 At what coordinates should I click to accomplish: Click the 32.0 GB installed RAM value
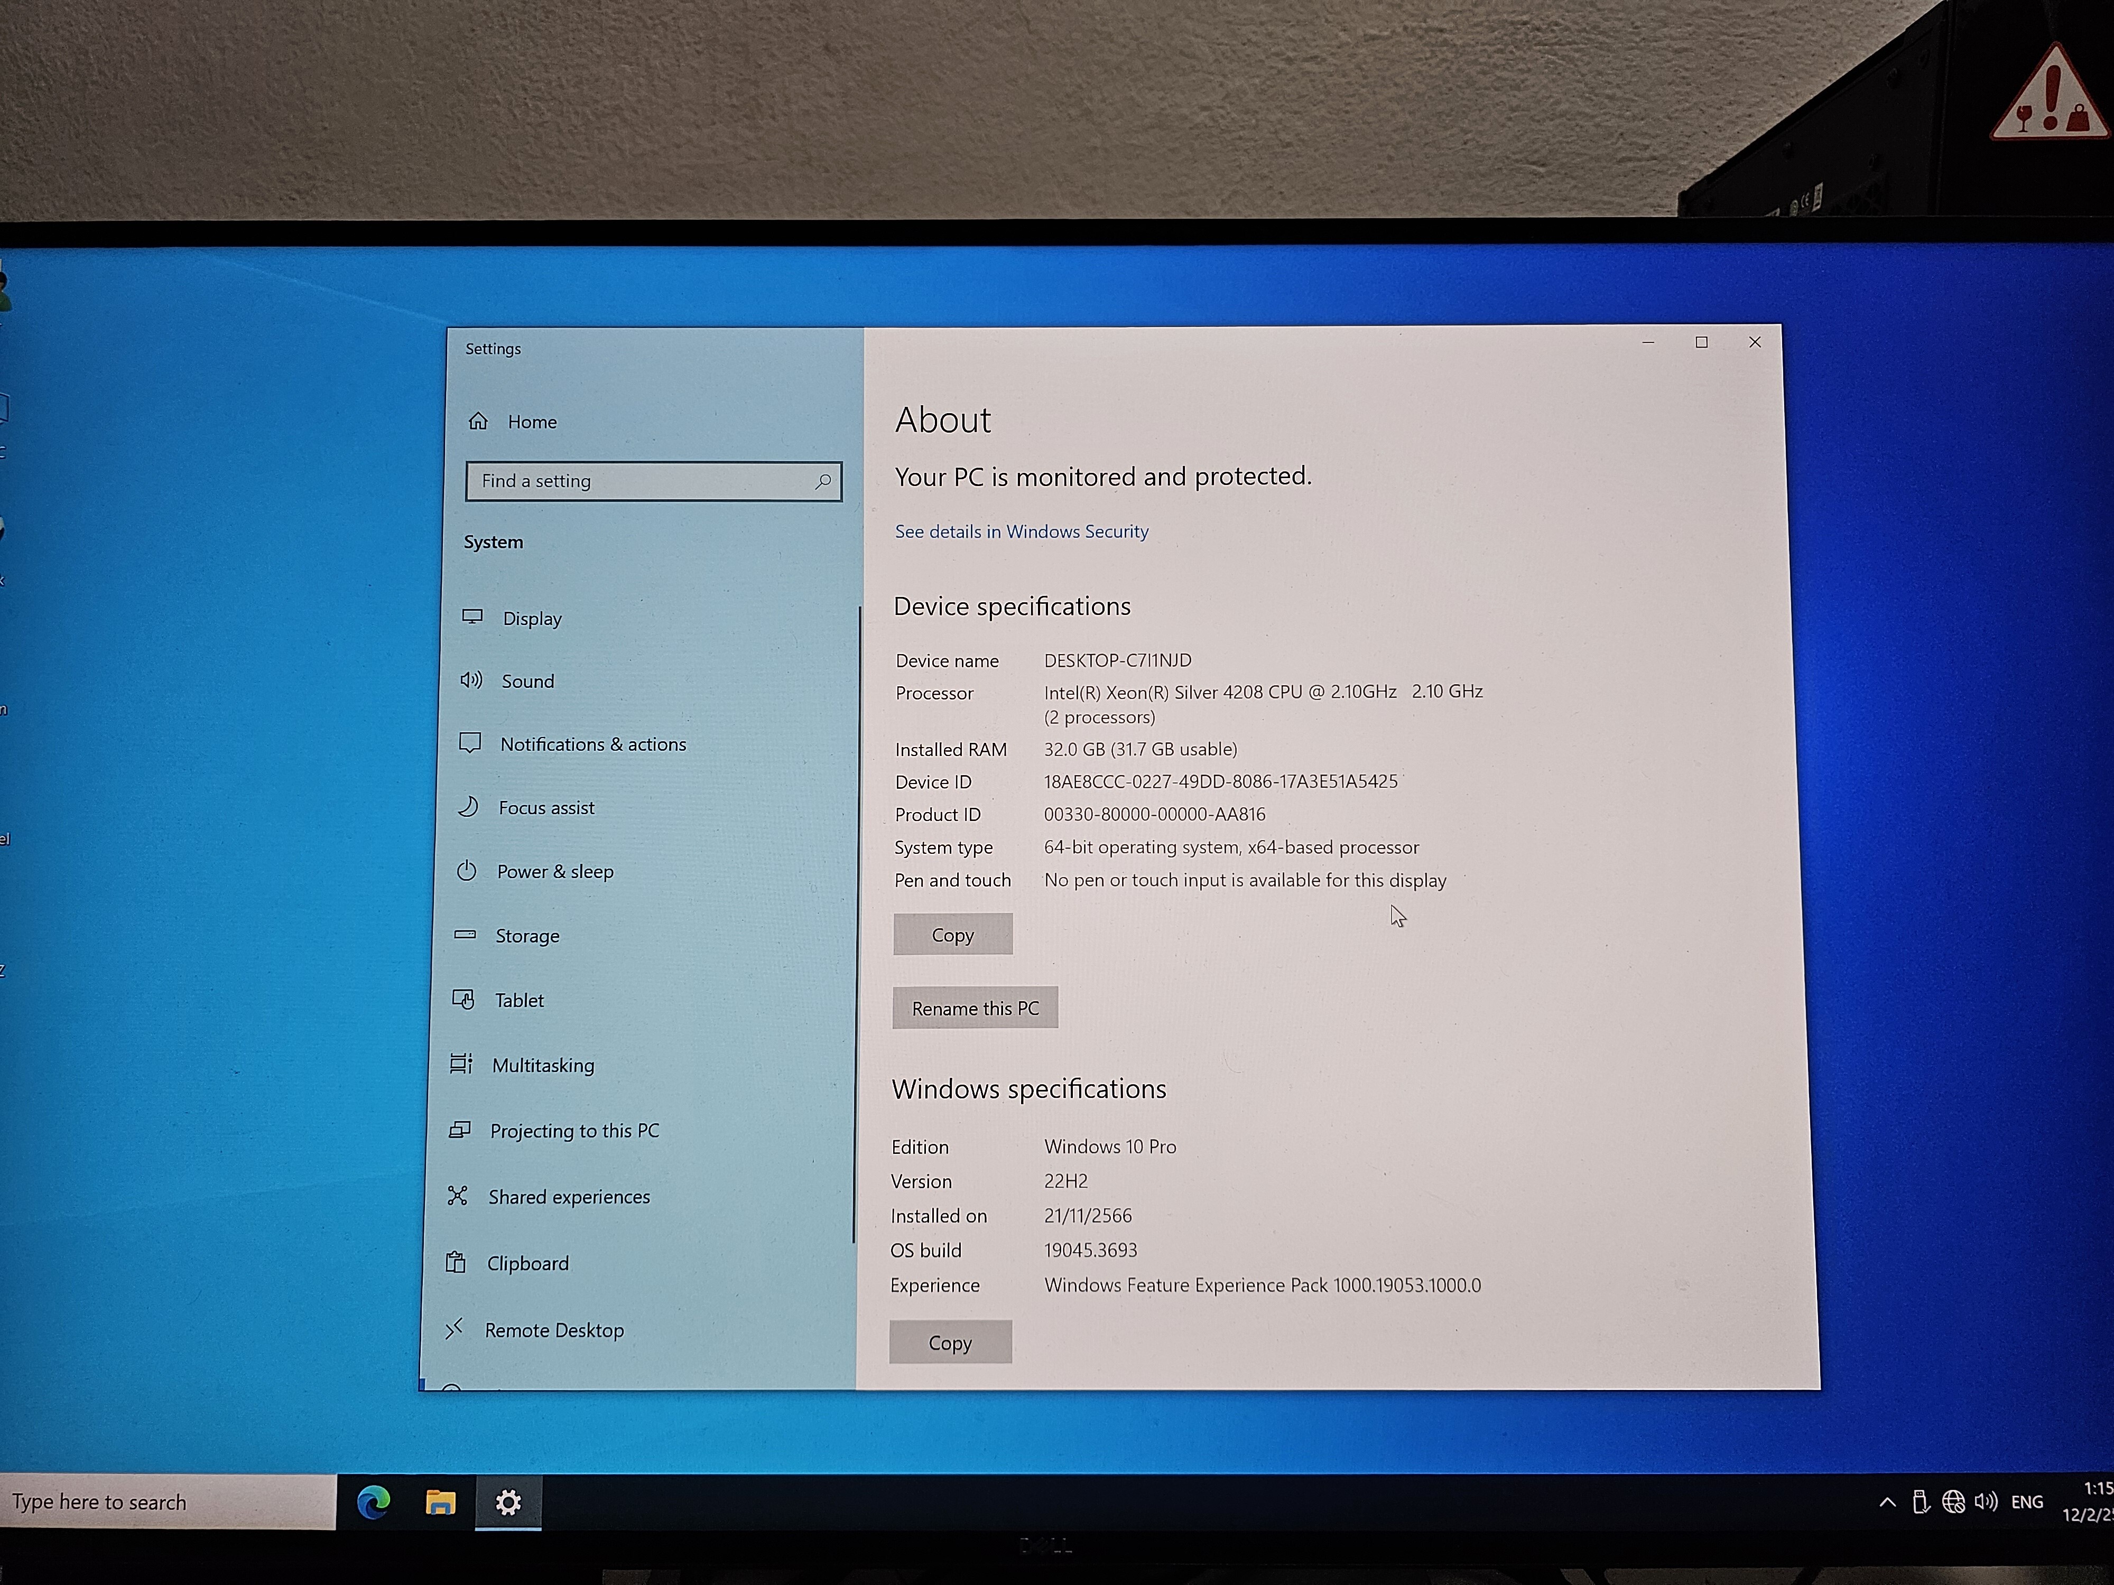tap(1140, 749)
